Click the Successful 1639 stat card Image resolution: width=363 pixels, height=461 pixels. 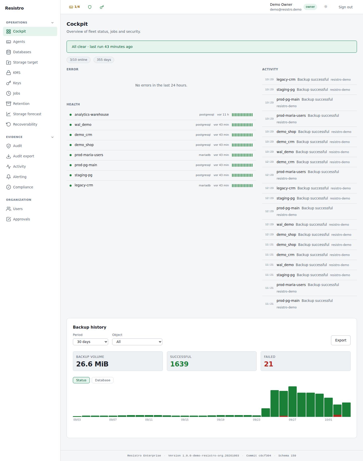(x=212, y=361)
